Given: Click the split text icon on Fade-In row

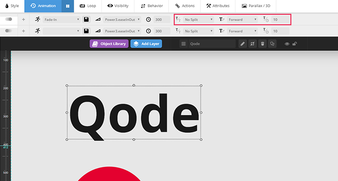Looking at the screenshot, I should (x=178, y=20).
